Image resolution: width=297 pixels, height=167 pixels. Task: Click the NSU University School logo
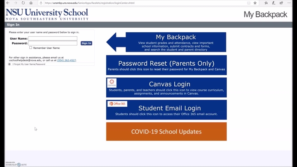tap(47, 14)
